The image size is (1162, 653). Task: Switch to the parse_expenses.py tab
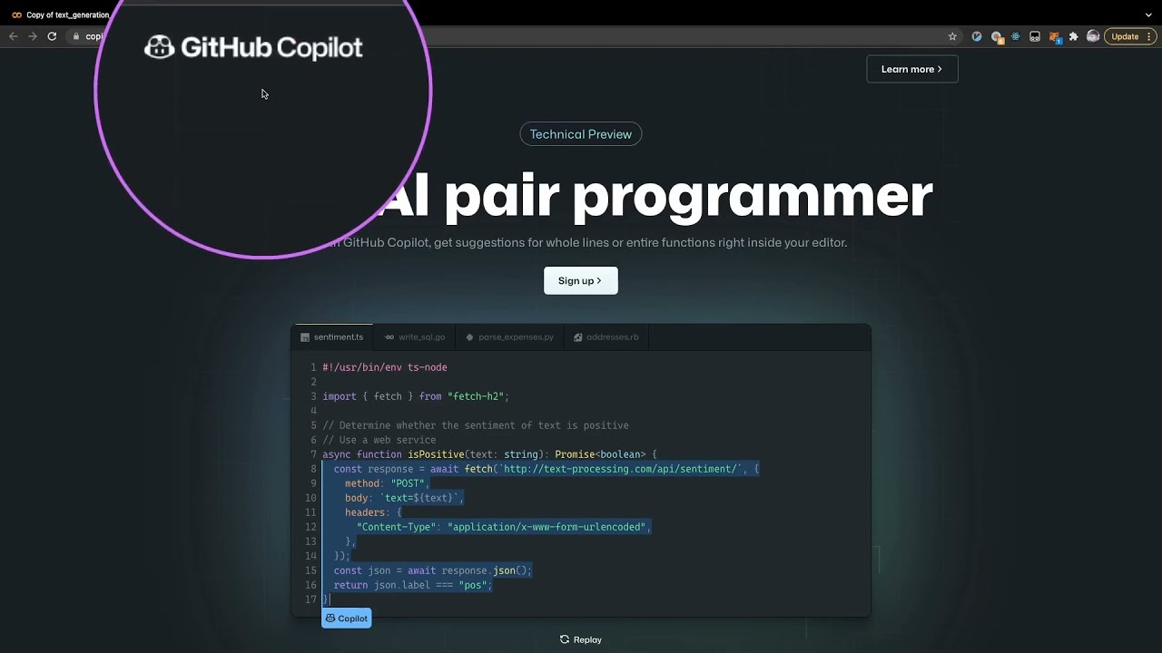[x=509, y=336]
